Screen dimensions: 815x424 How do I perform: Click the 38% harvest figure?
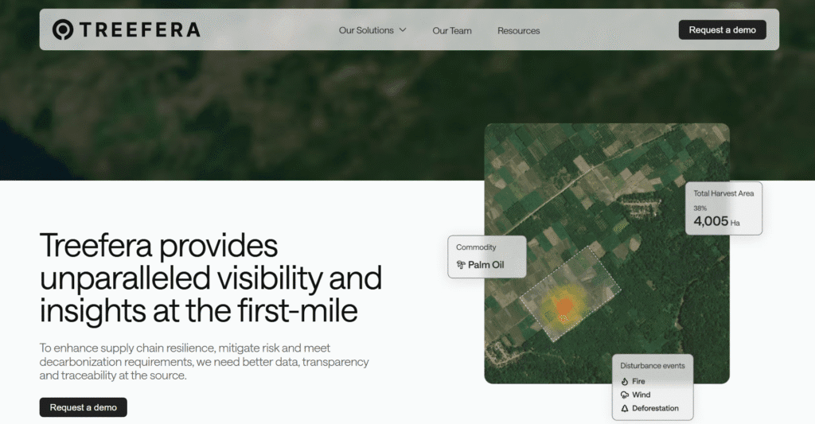[x=700, y=208]
